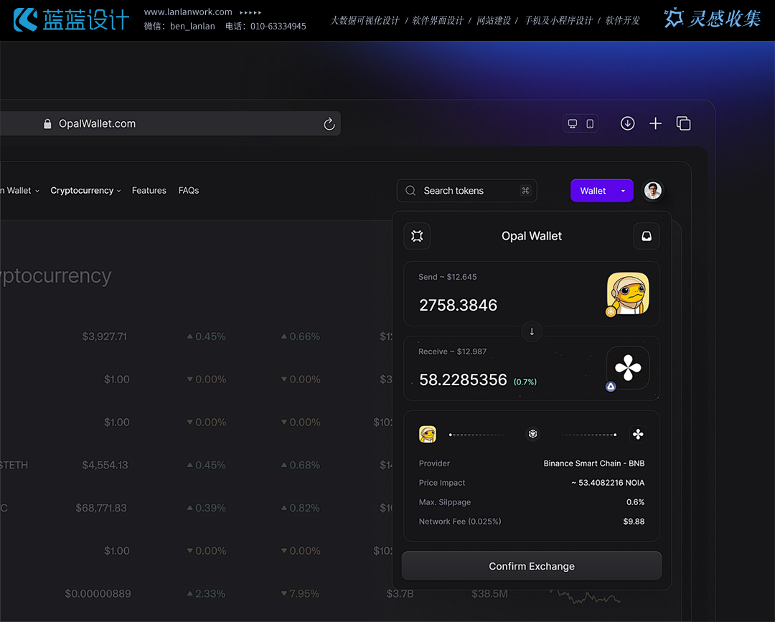The image size is (775, 622).
Task: Open the Features menu item
Action: [x=149, y=191]
